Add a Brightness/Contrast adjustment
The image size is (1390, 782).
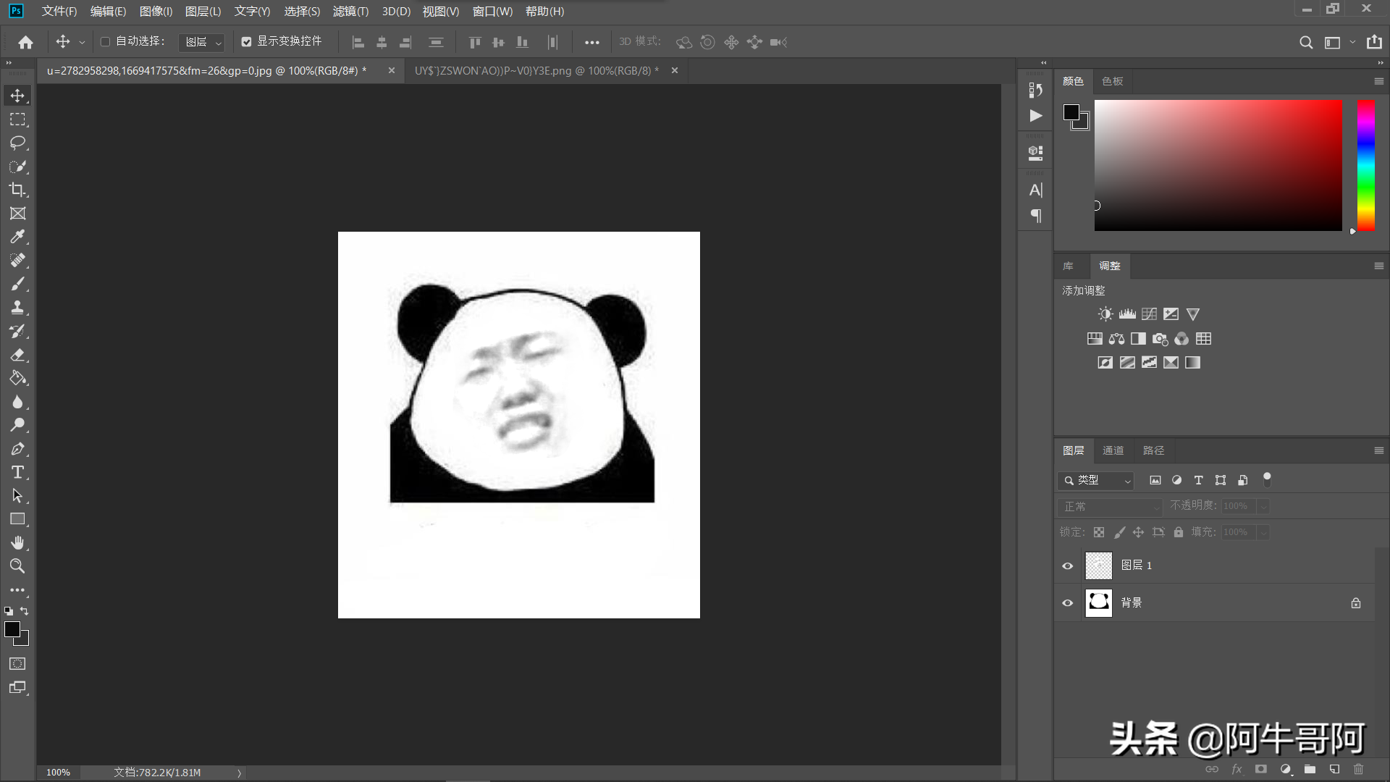point(1105,314)
